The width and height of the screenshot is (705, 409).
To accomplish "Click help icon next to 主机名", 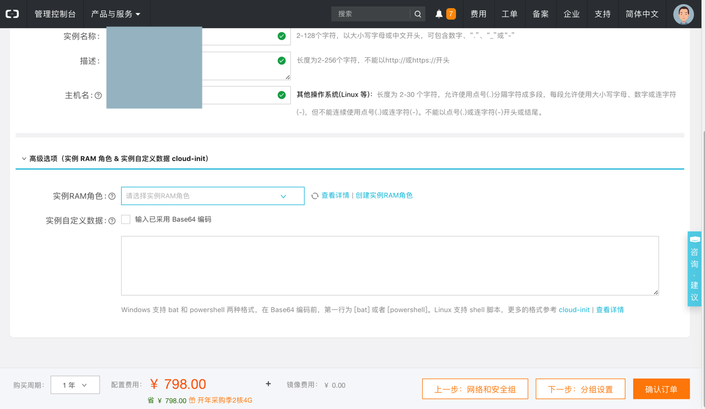I will click(x=98, y=96).
